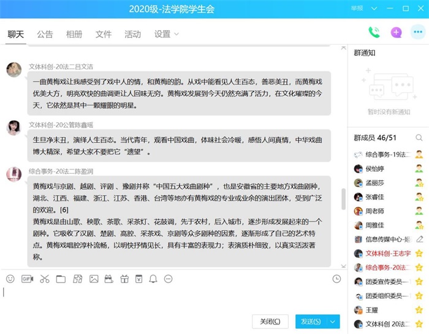Open the 相册 tab

tap(74, 34)
